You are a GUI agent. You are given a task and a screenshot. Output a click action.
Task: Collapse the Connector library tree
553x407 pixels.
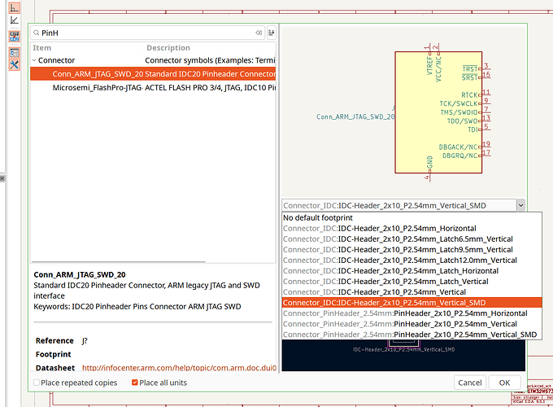(34, 60)
